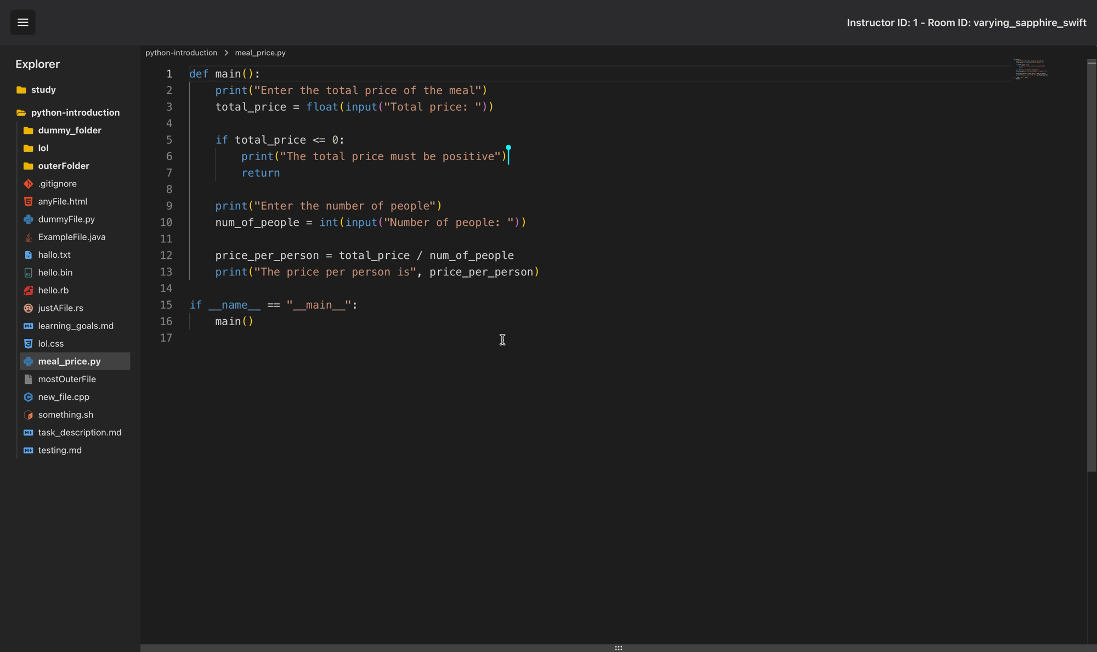
Task: Click the Git icon beside .gitignore
Action: (29, 184)
